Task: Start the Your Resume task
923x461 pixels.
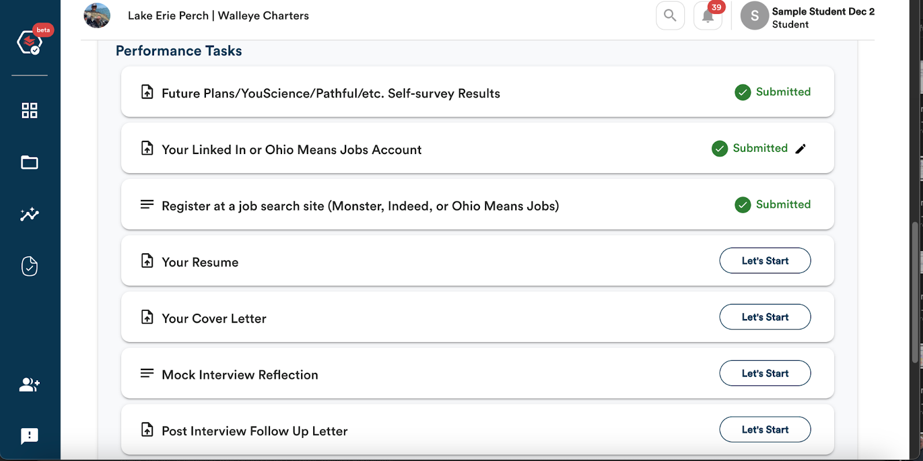Action: (x=765, y=261)
